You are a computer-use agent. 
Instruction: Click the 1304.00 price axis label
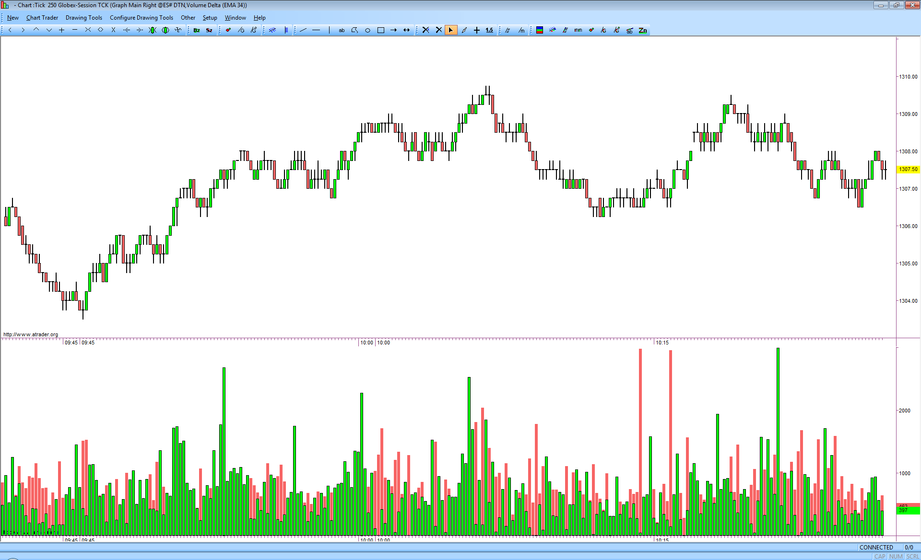pos(908,301)
